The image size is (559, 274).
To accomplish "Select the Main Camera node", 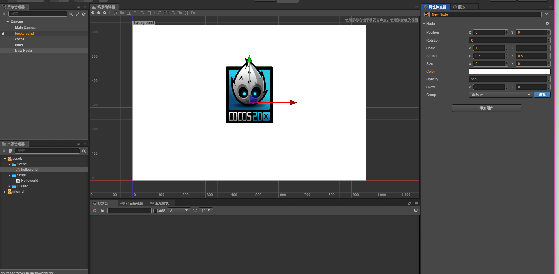I will click(26, 28).
